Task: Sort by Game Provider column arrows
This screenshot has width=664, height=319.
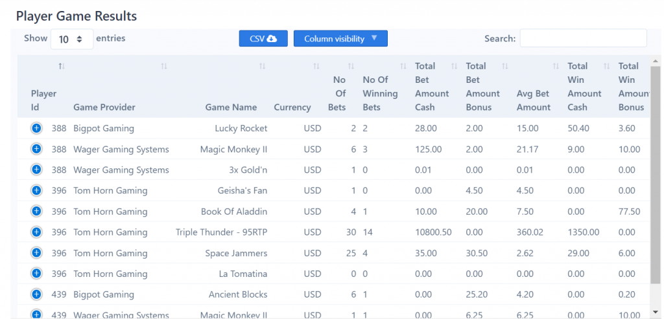Action: pyautogui.click(x=164, y=66)
